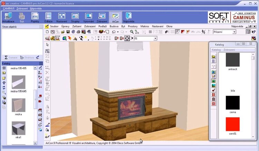Open the Popisky tool
This screenshot has width=259, height=151.
coord(35,18)
